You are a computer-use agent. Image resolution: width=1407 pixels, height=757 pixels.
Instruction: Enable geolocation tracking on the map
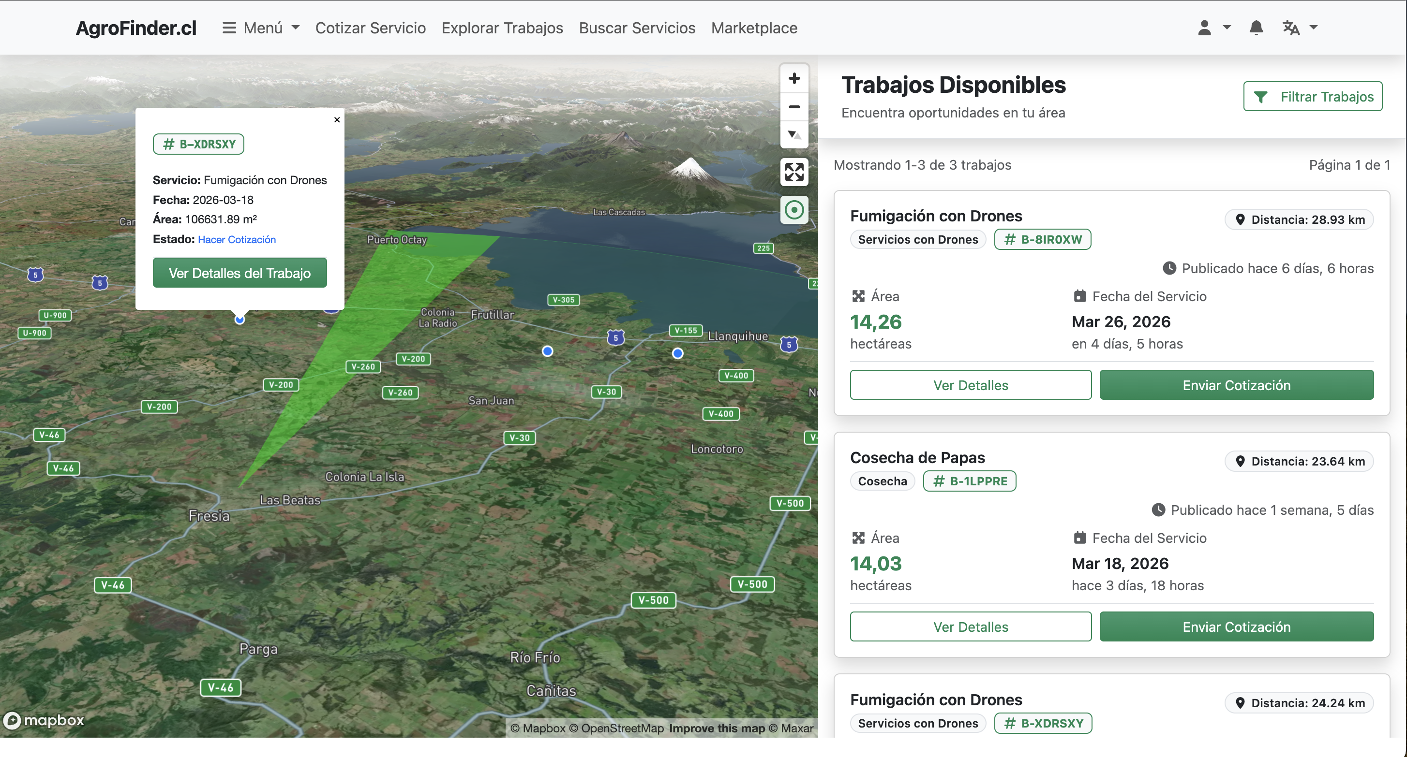(794, 210)
